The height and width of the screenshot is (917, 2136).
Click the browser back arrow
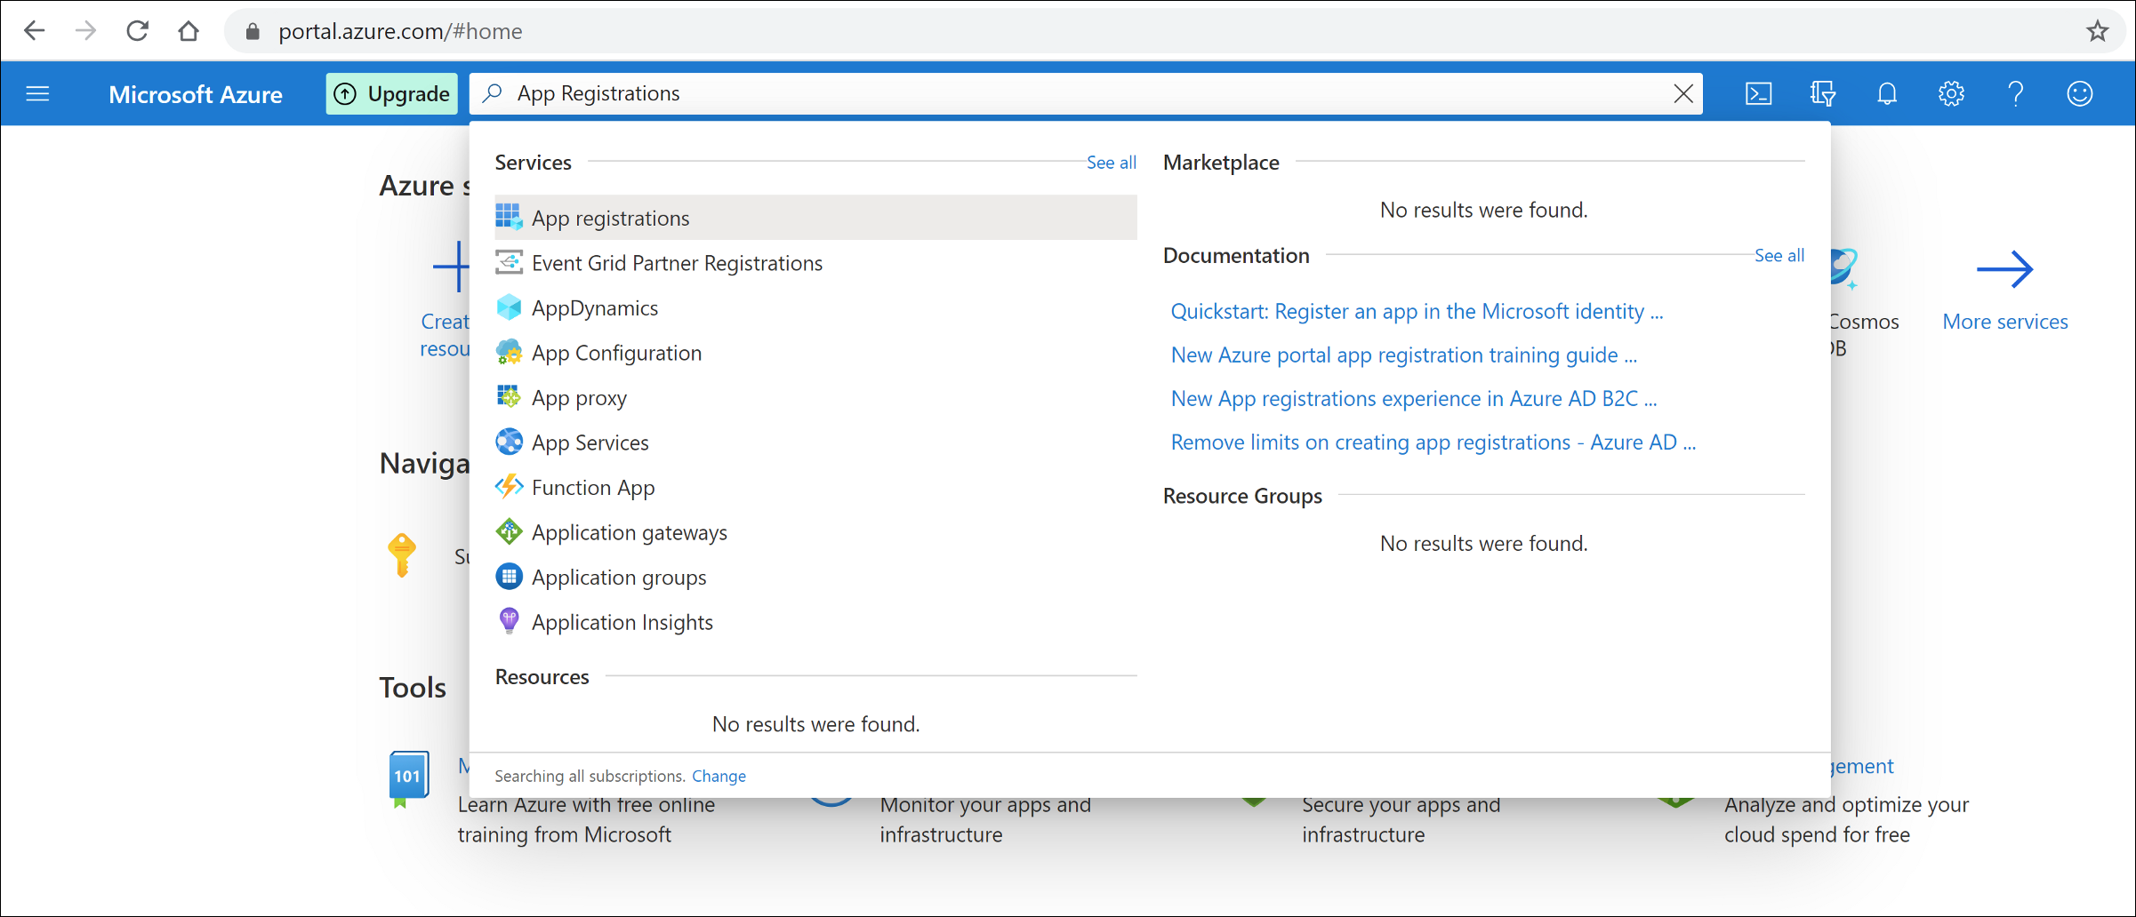(x=34, y=31)
